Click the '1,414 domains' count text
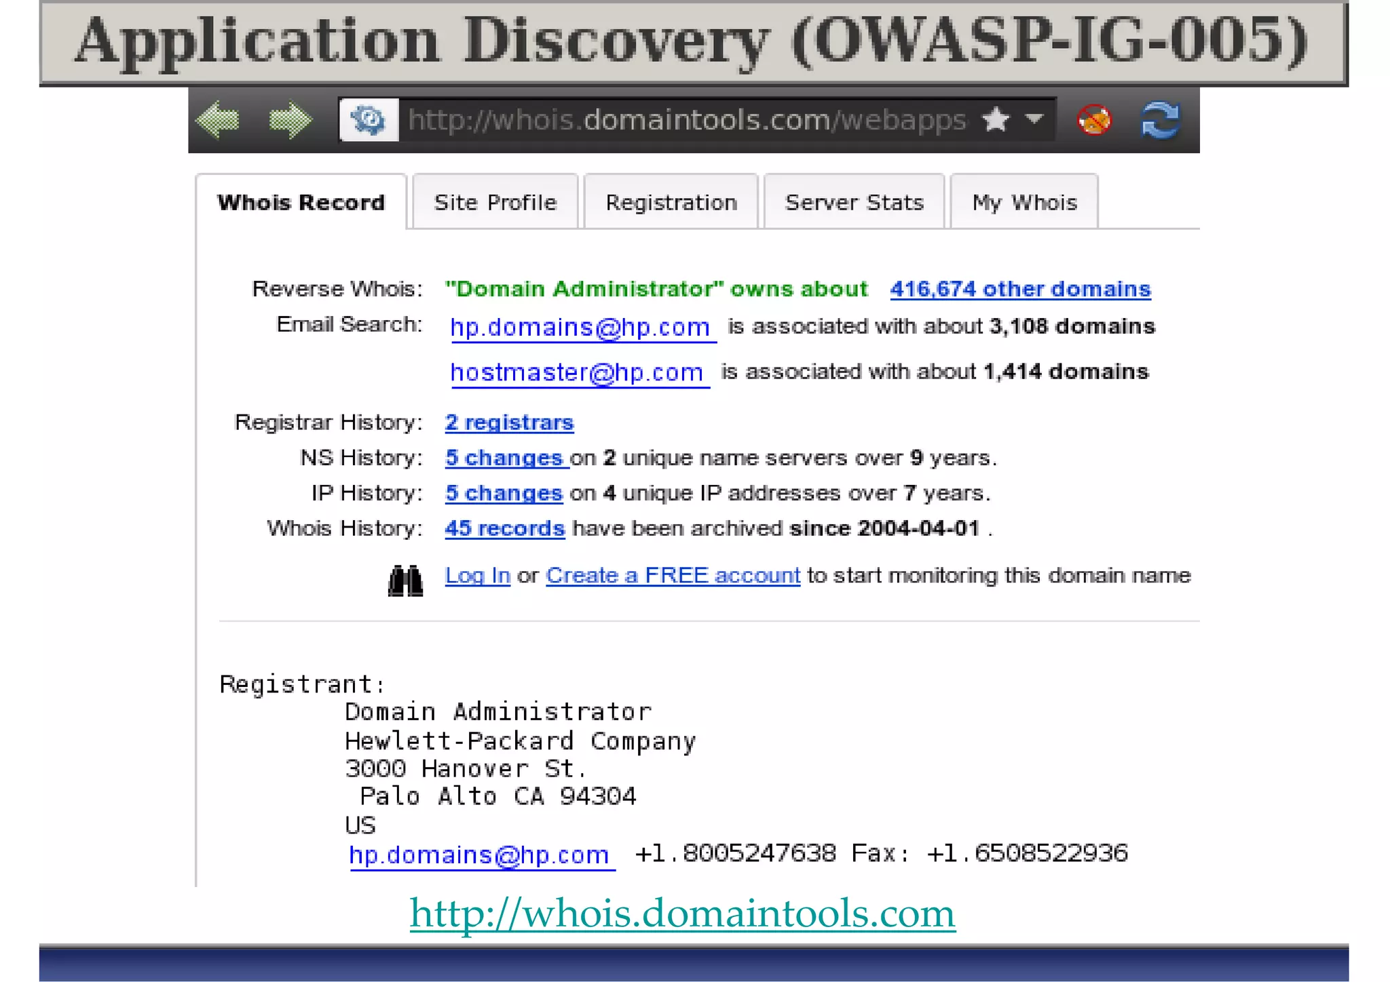1390x982 pixels. coord(1066,372)
